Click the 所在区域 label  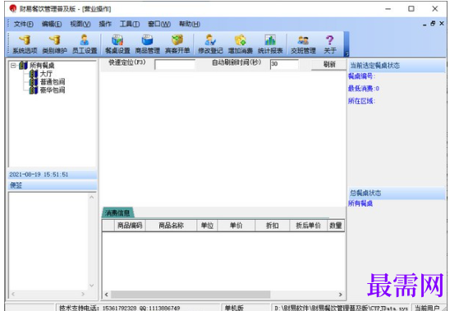[x=361, y=101]
